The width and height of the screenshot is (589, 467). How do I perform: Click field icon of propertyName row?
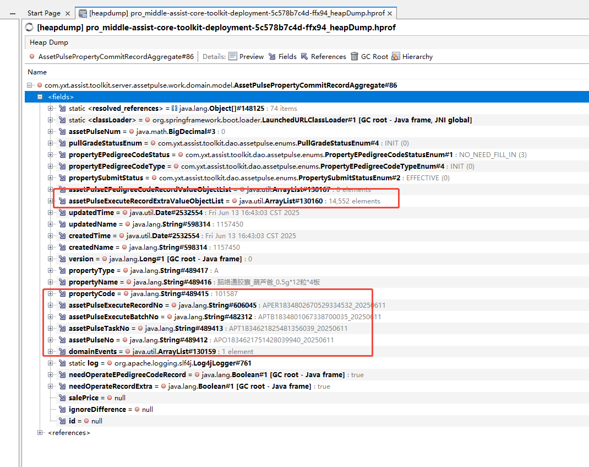click(x=62, y=282)
